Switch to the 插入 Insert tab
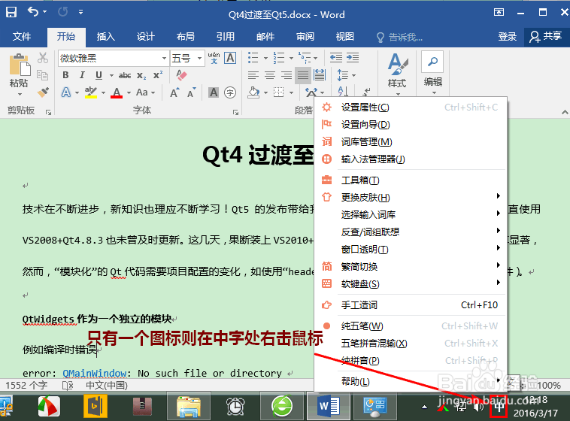Viewport: 570px width, 421px height. (x=106, y=37)
